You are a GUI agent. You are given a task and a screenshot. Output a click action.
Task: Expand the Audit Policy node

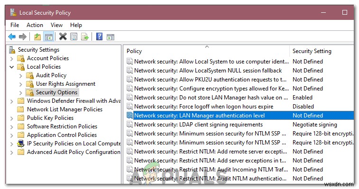(20, 76)
